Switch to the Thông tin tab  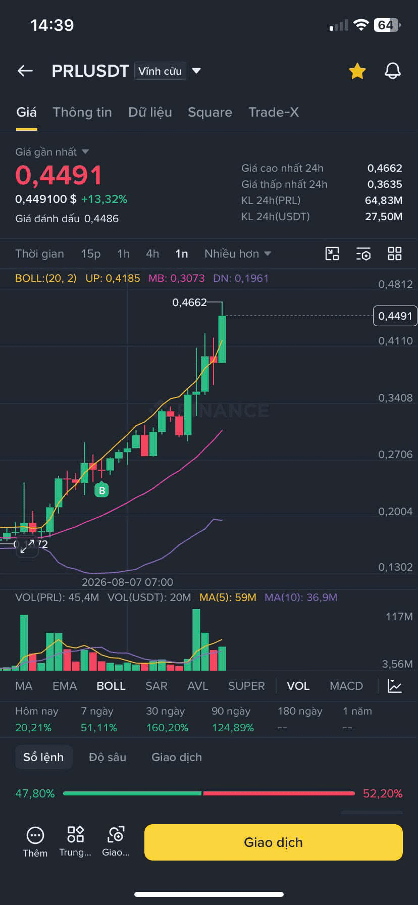[x=82, y=112]
